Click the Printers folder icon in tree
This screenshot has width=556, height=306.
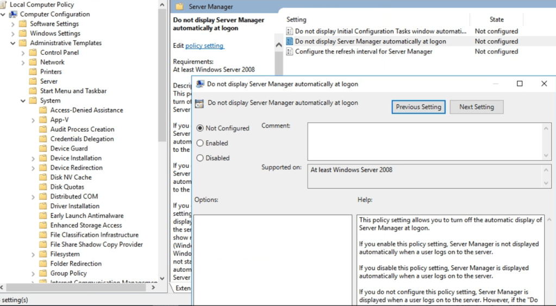[x=33, y=72]
